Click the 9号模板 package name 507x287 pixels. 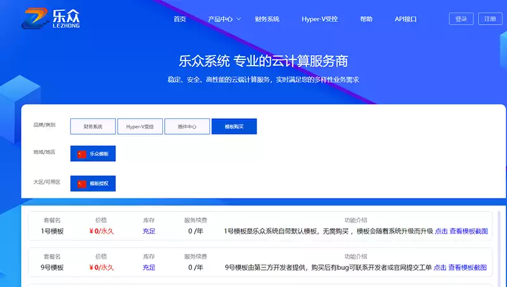coord(52,267)
